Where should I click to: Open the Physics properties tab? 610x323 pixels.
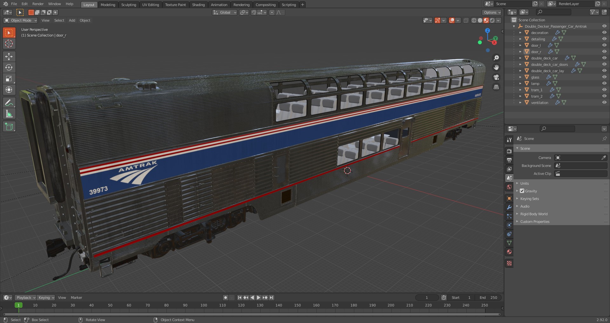tap(509, 225)
